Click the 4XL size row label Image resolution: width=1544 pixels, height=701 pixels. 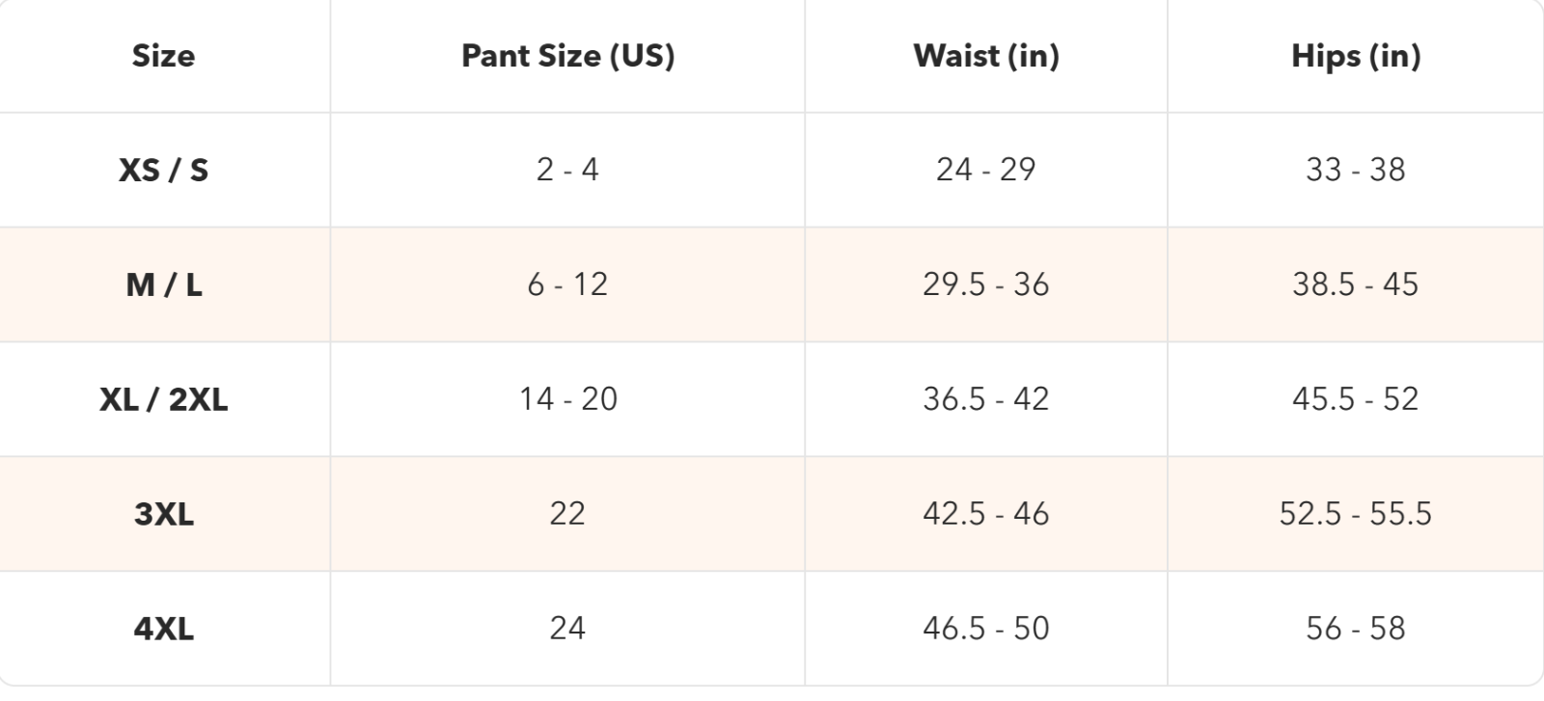click(x=164, y=629)
